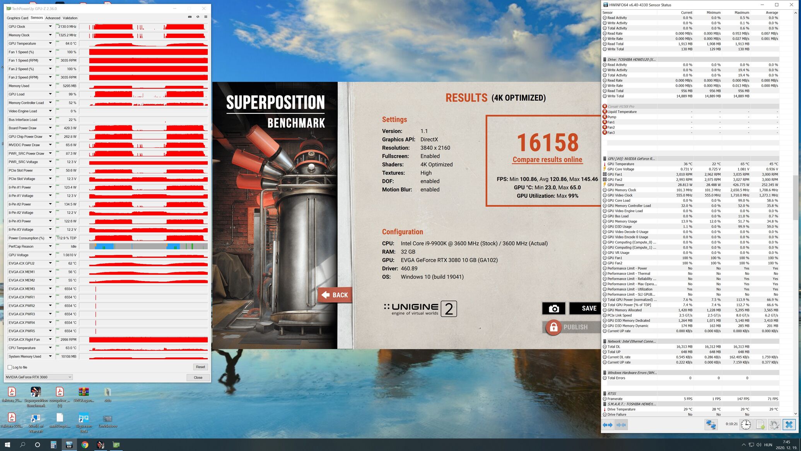
Task: Open the GPU Temperature sensor dropdown
Action: 50,43
